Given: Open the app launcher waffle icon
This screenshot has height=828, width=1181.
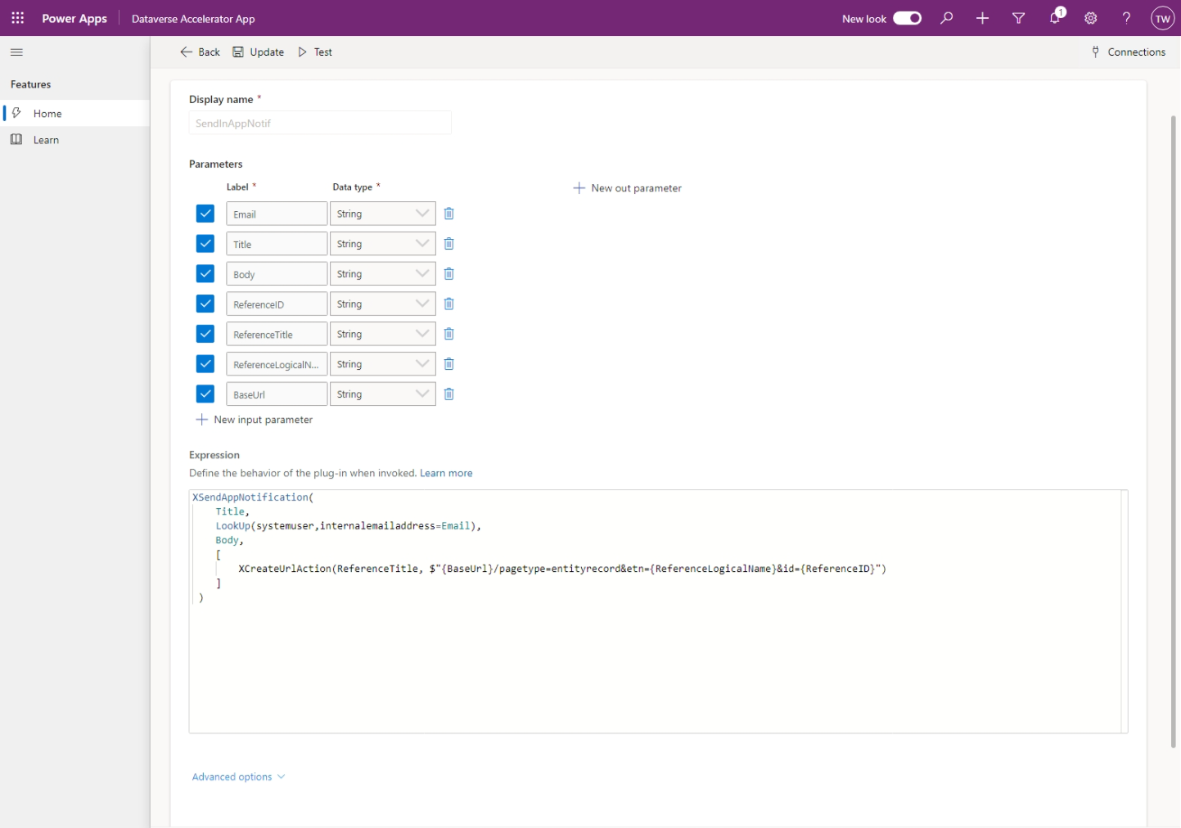Looking at the screenshot, I should pos(18,18).
